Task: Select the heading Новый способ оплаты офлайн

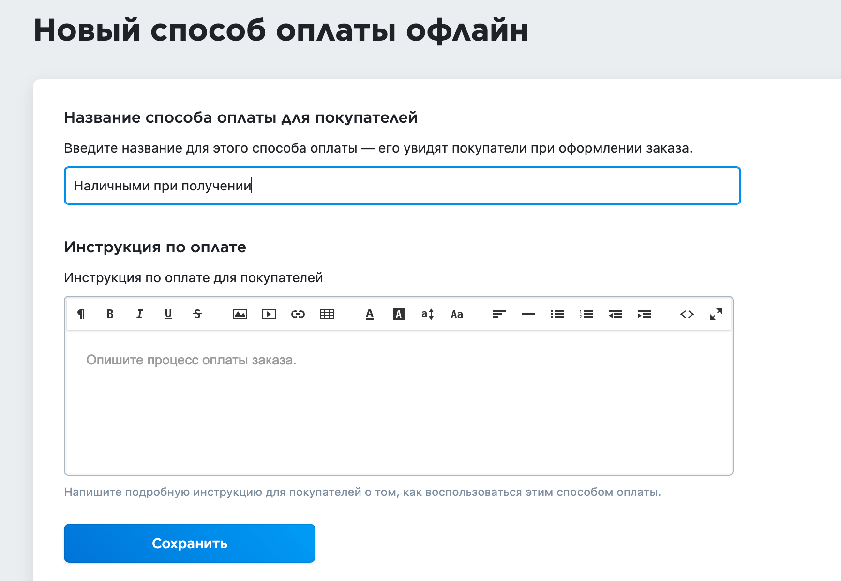Action: (x=281, y=30)
